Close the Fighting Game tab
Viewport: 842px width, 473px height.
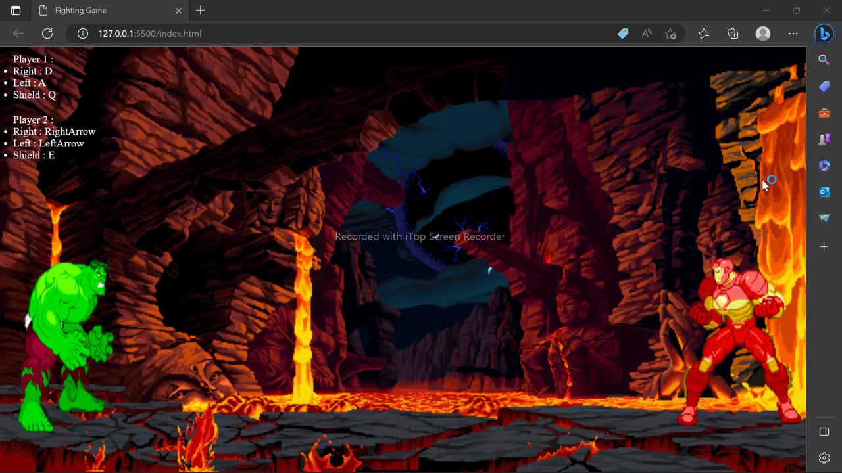(x=178, y=11)
